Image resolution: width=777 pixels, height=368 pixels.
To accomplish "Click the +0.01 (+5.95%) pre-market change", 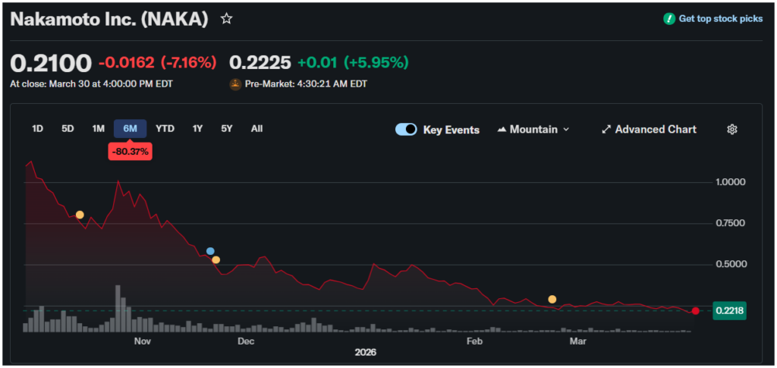I will [353, 62].
